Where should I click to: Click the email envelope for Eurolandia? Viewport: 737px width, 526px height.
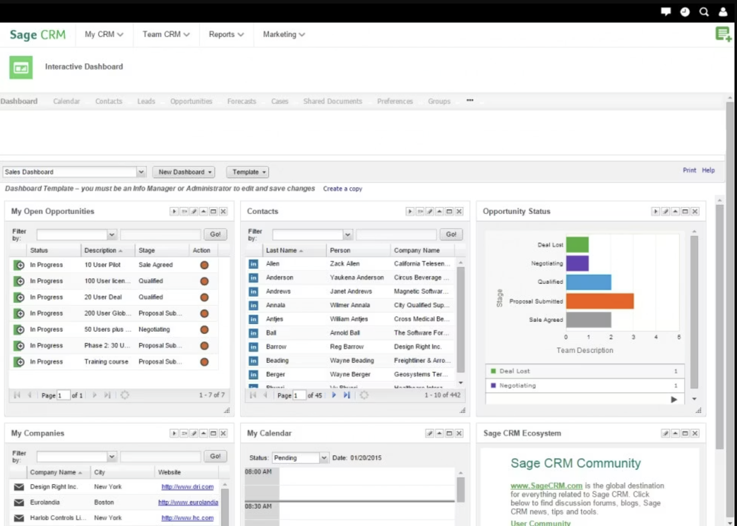tap(19, 503)
